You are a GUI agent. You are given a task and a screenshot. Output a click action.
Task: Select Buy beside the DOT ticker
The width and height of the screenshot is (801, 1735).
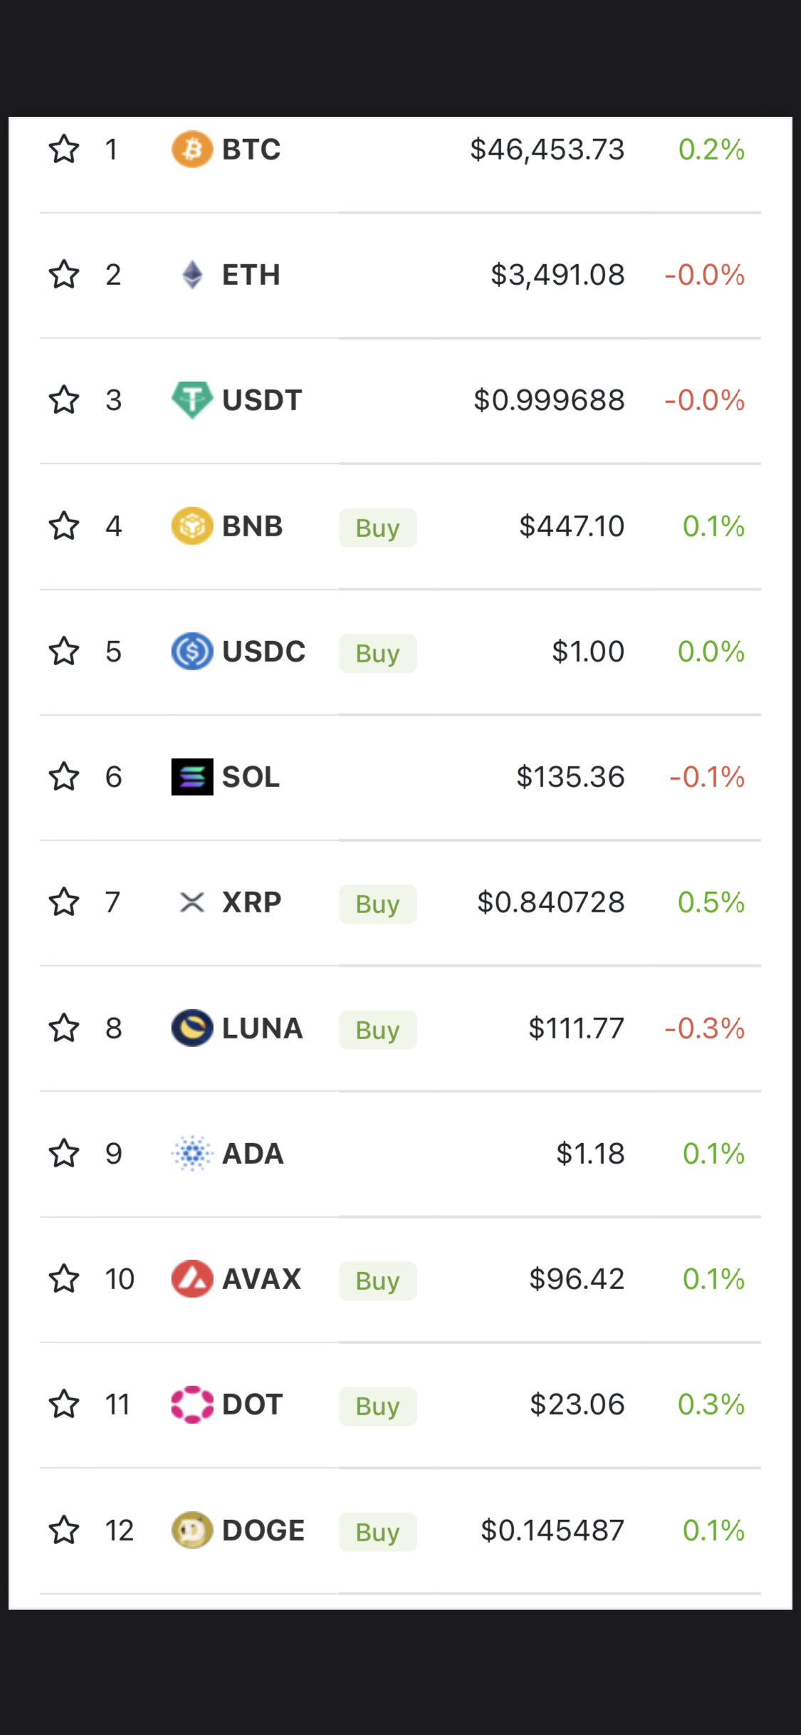pos(378,1407)
